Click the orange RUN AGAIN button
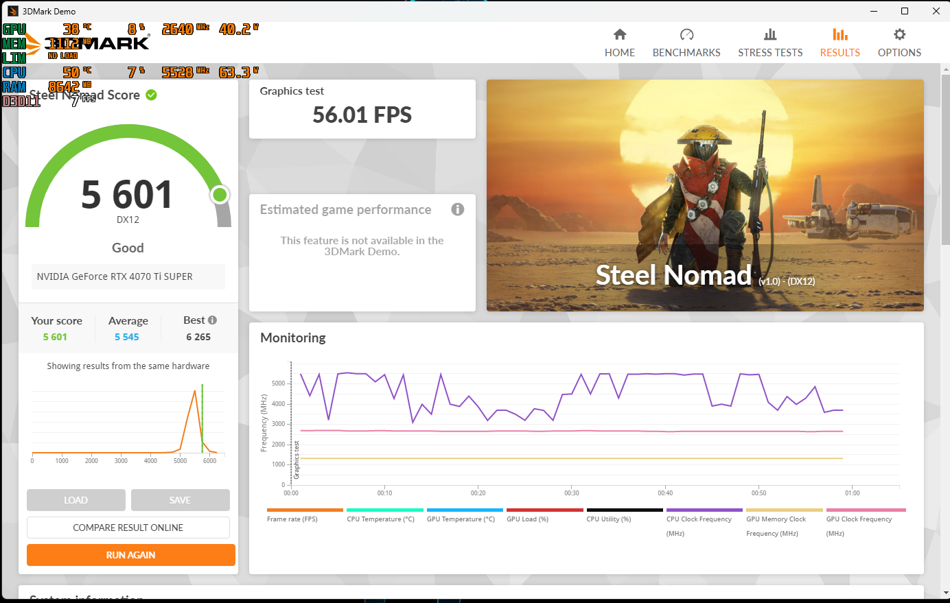This screenshot has width=950, height=603. point(131,555)
